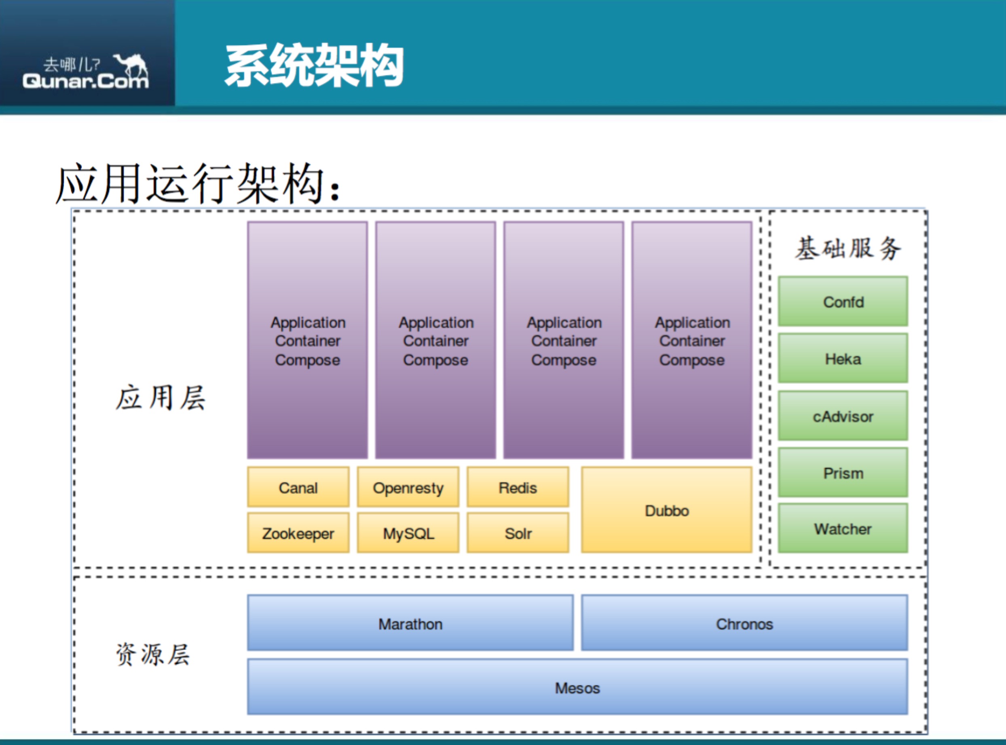Click the Marathon bar in 资源层
Screen dimensions: 1006x745
(x=410, y=624)
